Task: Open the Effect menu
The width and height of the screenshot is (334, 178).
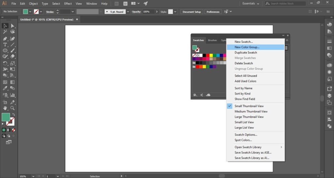Action: point(68,4)
